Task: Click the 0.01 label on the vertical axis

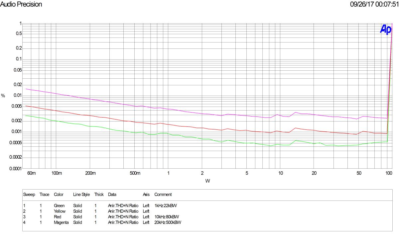Action: click(x=18, y=96)
